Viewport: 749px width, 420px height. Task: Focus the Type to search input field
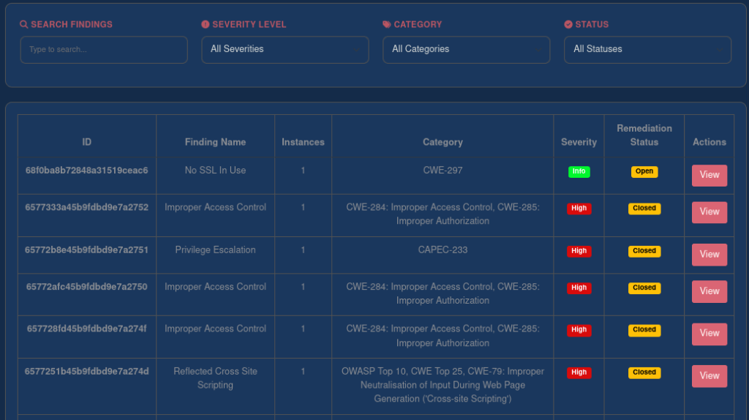tap(104, 50)
